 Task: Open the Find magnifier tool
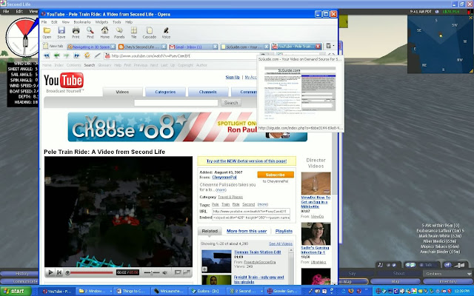(90, 33)
